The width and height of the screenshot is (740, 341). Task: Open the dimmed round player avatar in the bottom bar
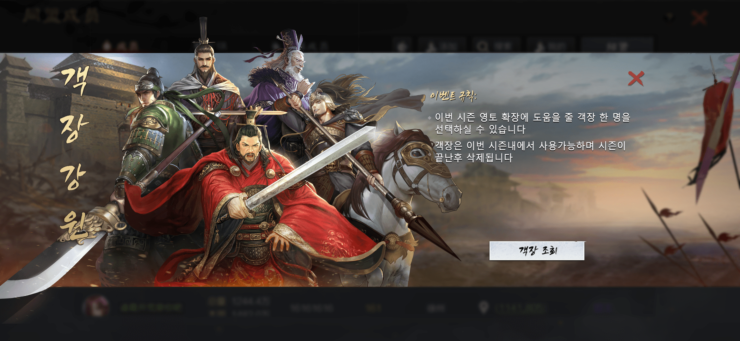pos(96,306)
